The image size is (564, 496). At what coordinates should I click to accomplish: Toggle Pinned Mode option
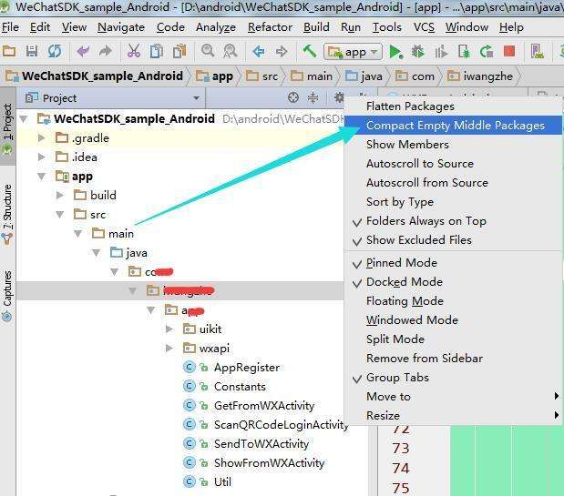tap(453, 263)
